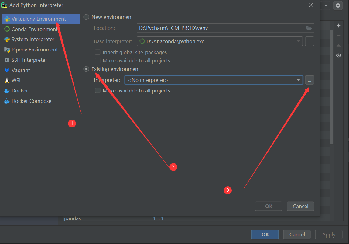Expand Interpreter dropdown arrow

(x=298, y=80)
